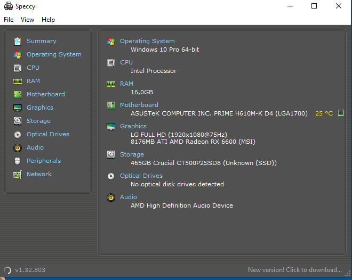Screen dimensions: 352x280
Task: Minimize the Speccy window
Action: click(290, 6)
